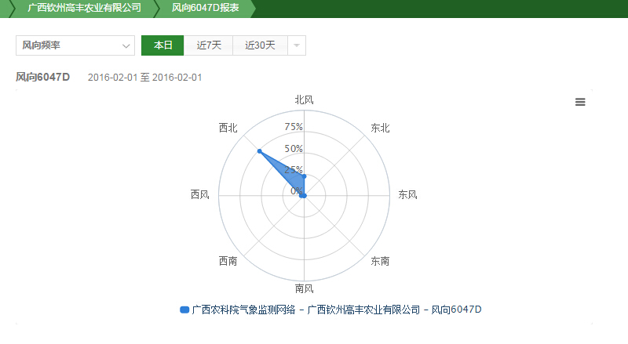Click the 东北 axis label
Image resolution: width=628 pixels, height=344 pixels.
coord(380,128)
